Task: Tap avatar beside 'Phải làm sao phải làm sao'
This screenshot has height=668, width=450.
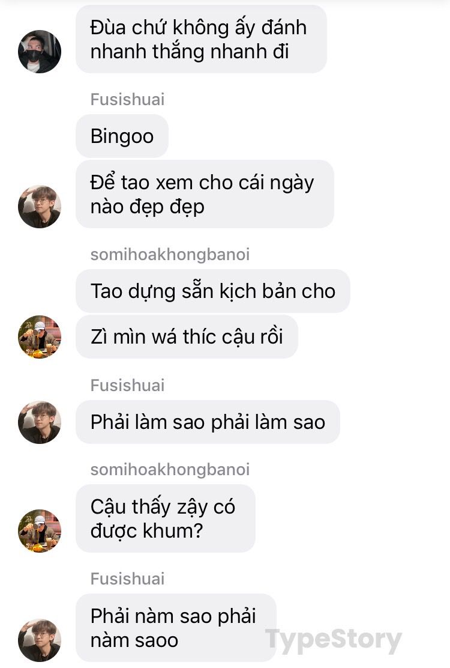Action: 40,422
